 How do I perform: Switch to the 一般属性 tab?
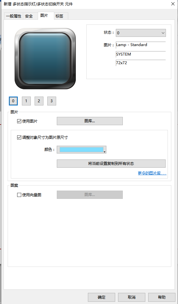coord(14,16)
